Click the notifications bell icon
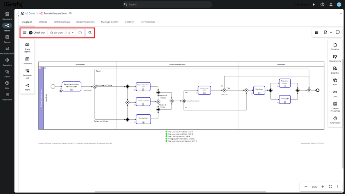Image resolution: width=345 pixels, height=194 pixels. point(331,5)
